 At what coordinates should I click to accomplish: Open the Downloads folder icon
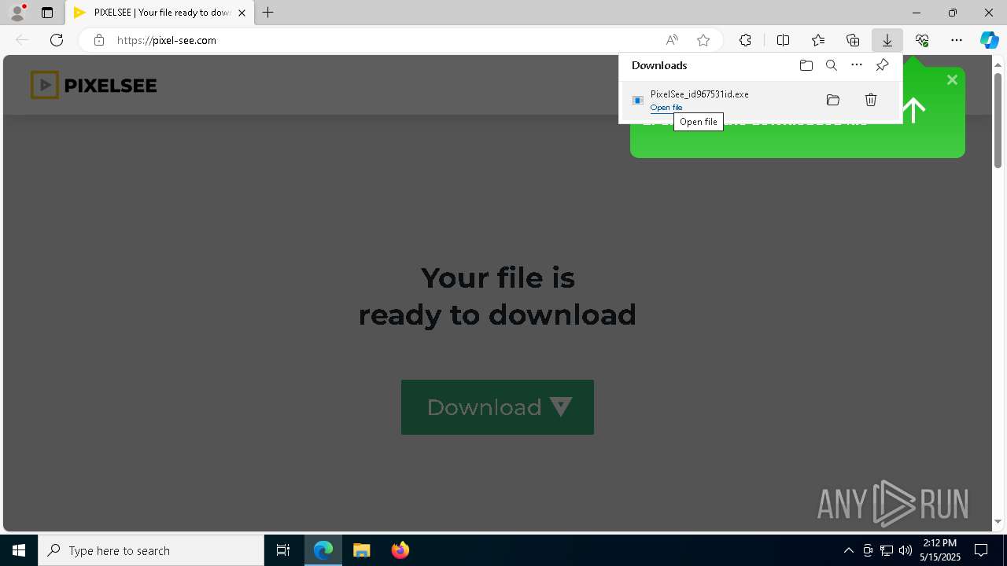pos(806,65)
